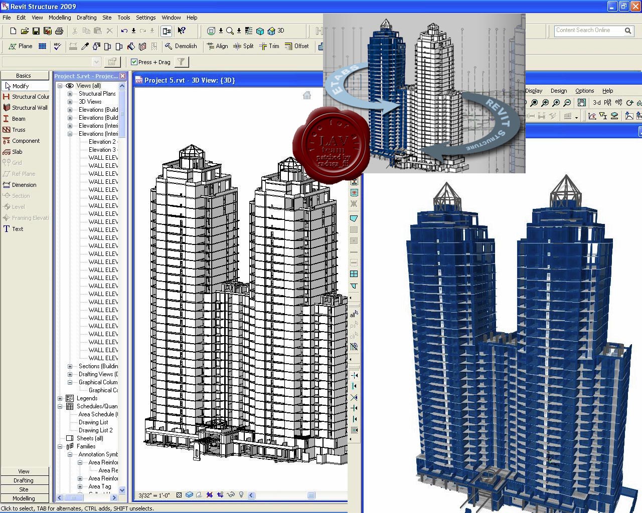The width and height of the screenshot is (642, 513).
Task: Open the Options menu in ETABS window
Action: [585, 91]
